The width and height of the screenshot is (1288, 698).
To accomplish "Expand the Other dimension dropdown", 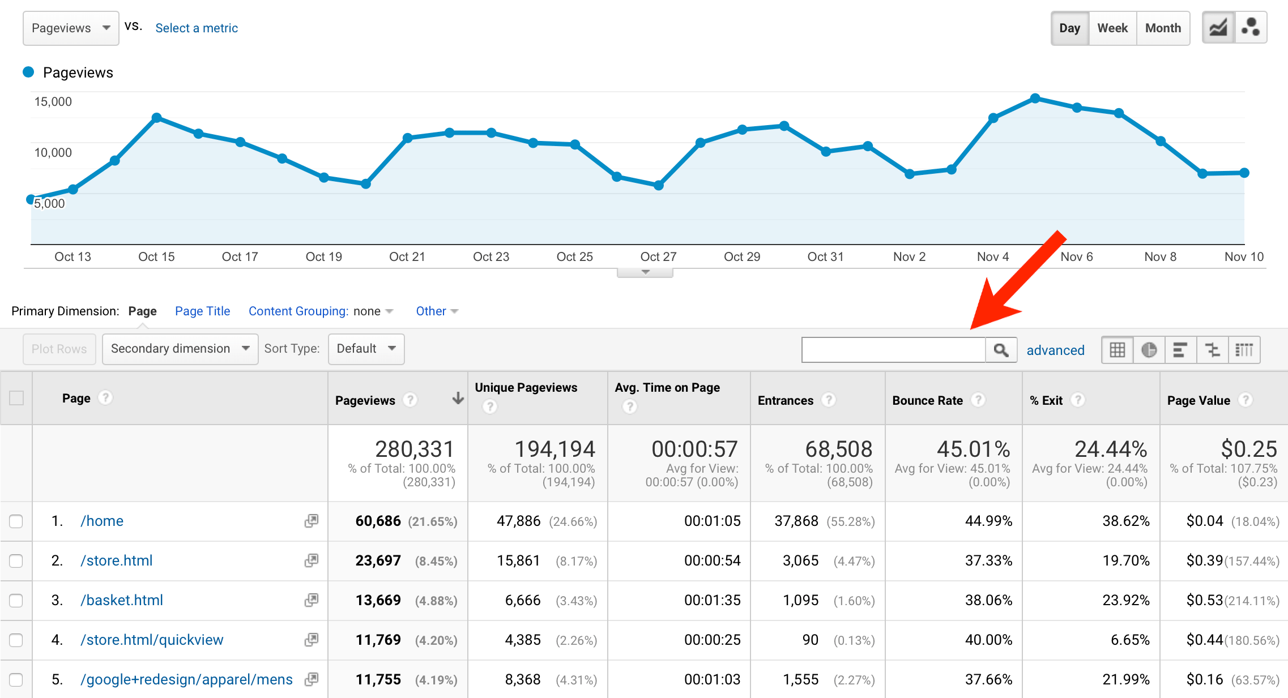I will click(x=437, y=311).
